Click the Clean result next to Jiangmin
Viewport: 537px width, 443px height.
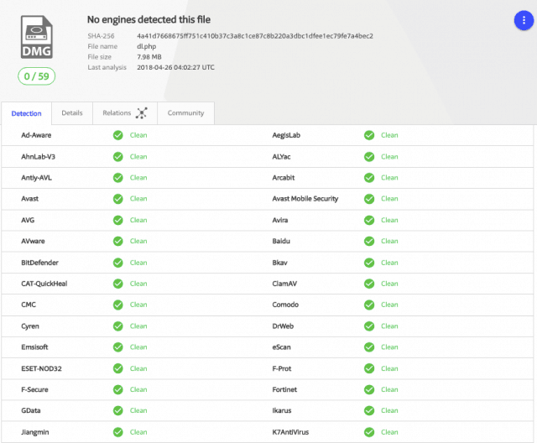(138, 432)
